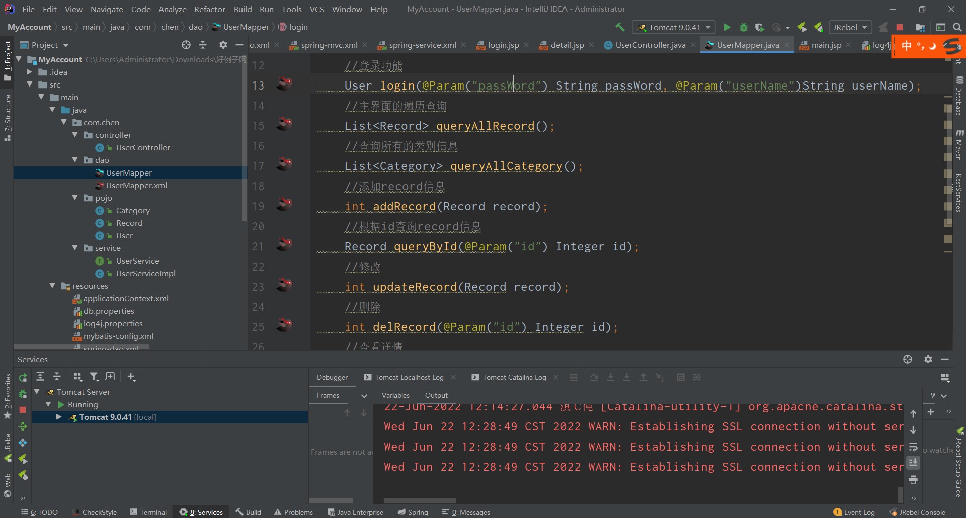Open the Terminal tool window button

(x=148, y=512)
